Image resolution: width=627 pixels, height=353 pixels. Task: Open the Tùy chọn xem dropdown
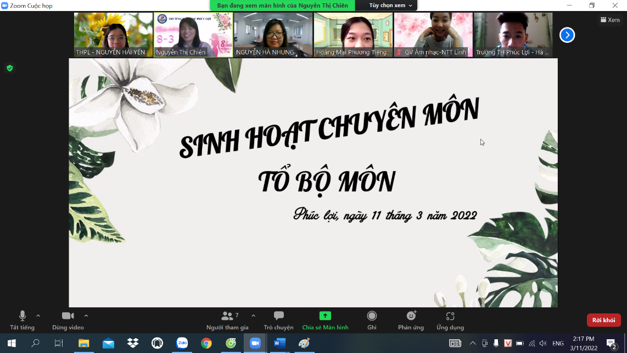tap(390, 5)
